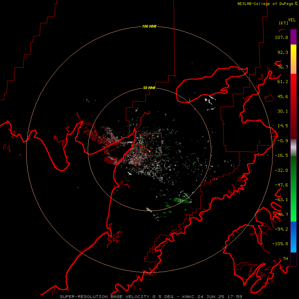Click the 50 NMI range ring label

tap(149, 88)
